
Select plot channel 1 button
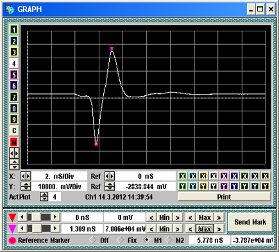(x=14, y=30)
